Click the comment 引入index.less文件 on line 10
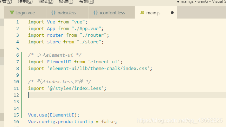The height and width of the screenshot is (127, 226). pos(59,82)
